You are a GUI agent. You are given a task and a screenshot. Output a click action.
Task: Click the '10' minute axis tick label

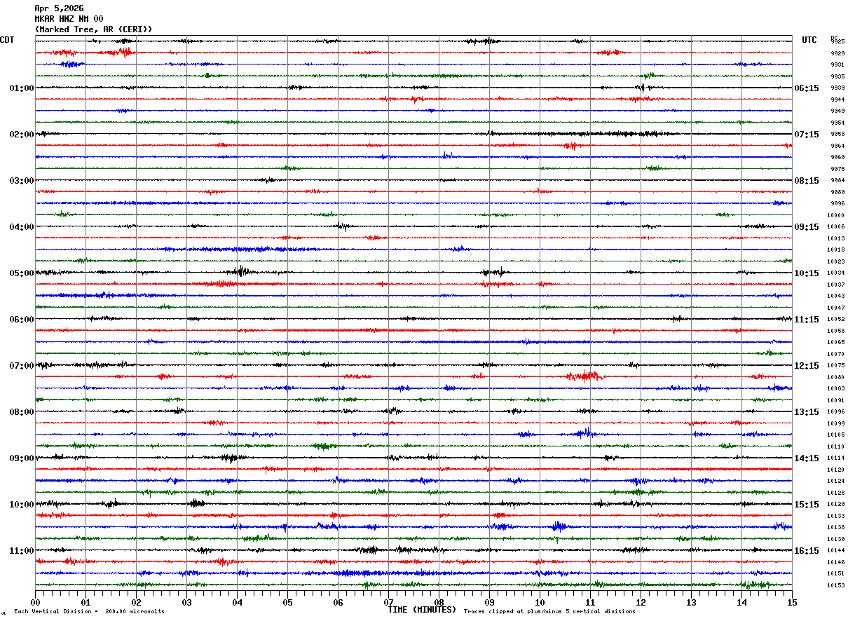coord(540,602)
